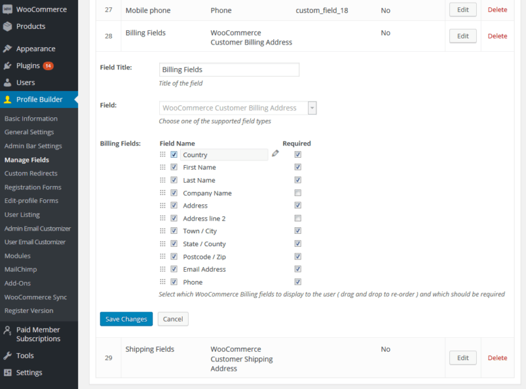This screenshot has width=526, height=389.
Task: Toggle Required for Postcode / Zip
Action: 297,257
